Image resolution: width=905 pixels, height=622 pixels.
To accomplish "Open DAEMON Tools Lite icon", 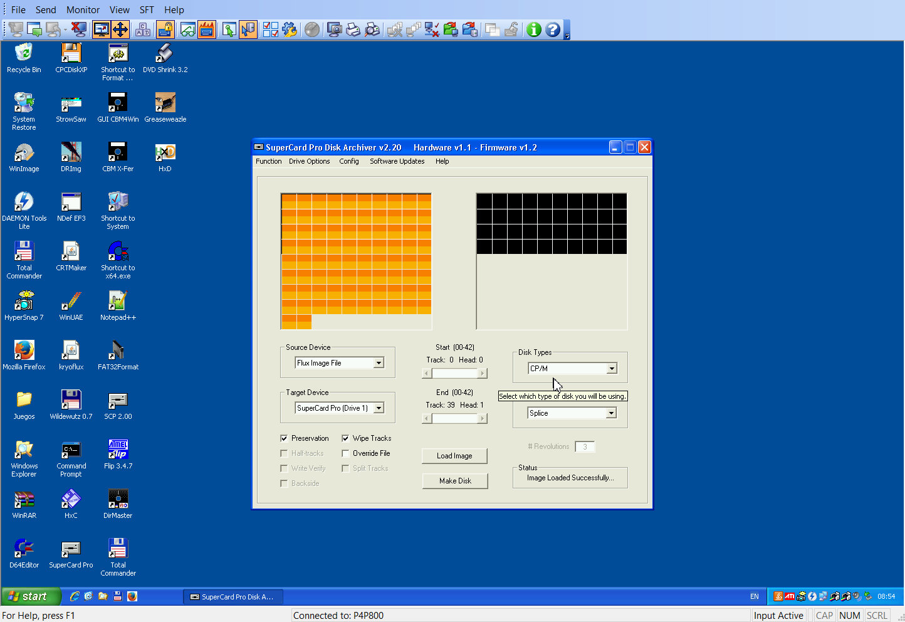I will coord(24,210).
